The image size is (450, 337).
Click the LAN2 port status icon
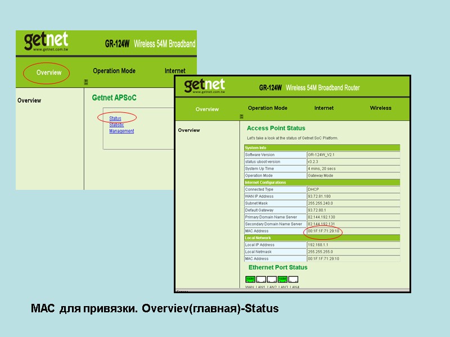(x=272, y=279)
